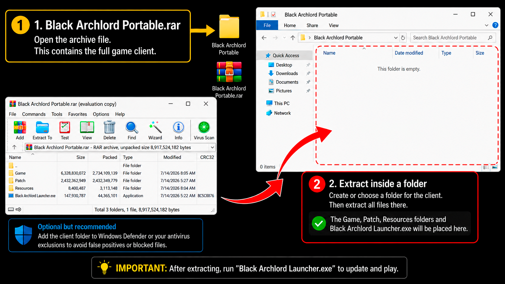
Task: Start a Virus Scan
Action: pos(204,130)
